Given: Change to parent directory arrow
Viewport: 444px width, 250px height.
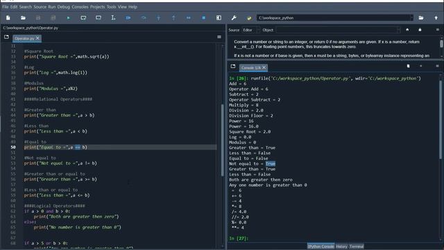Looking at the screenshot, I should (x=436, y=18).
